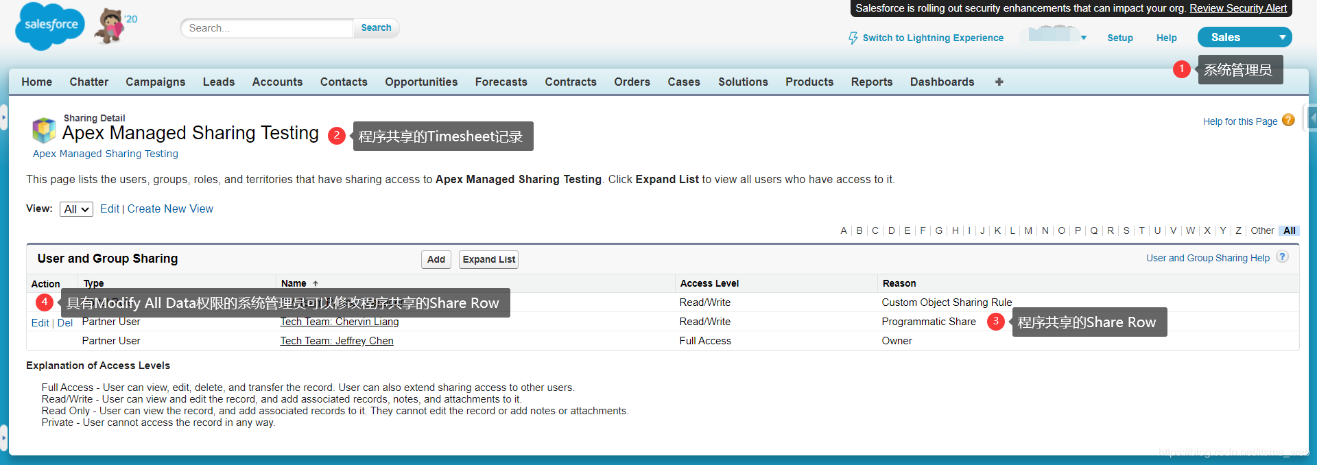Open Tech Team: Jeffrey Chen user link
Image resolution: width=1317 pixels, height=465 pixels.
[x=337, y=341]
